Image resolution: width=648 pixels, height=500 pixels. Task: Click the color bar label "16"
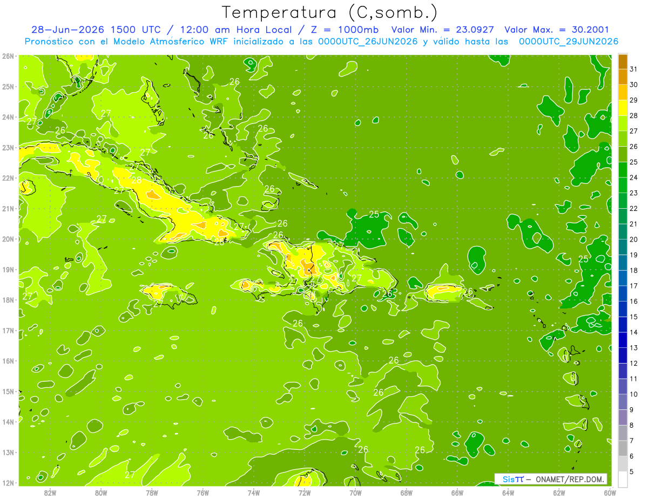coord(633,302)
